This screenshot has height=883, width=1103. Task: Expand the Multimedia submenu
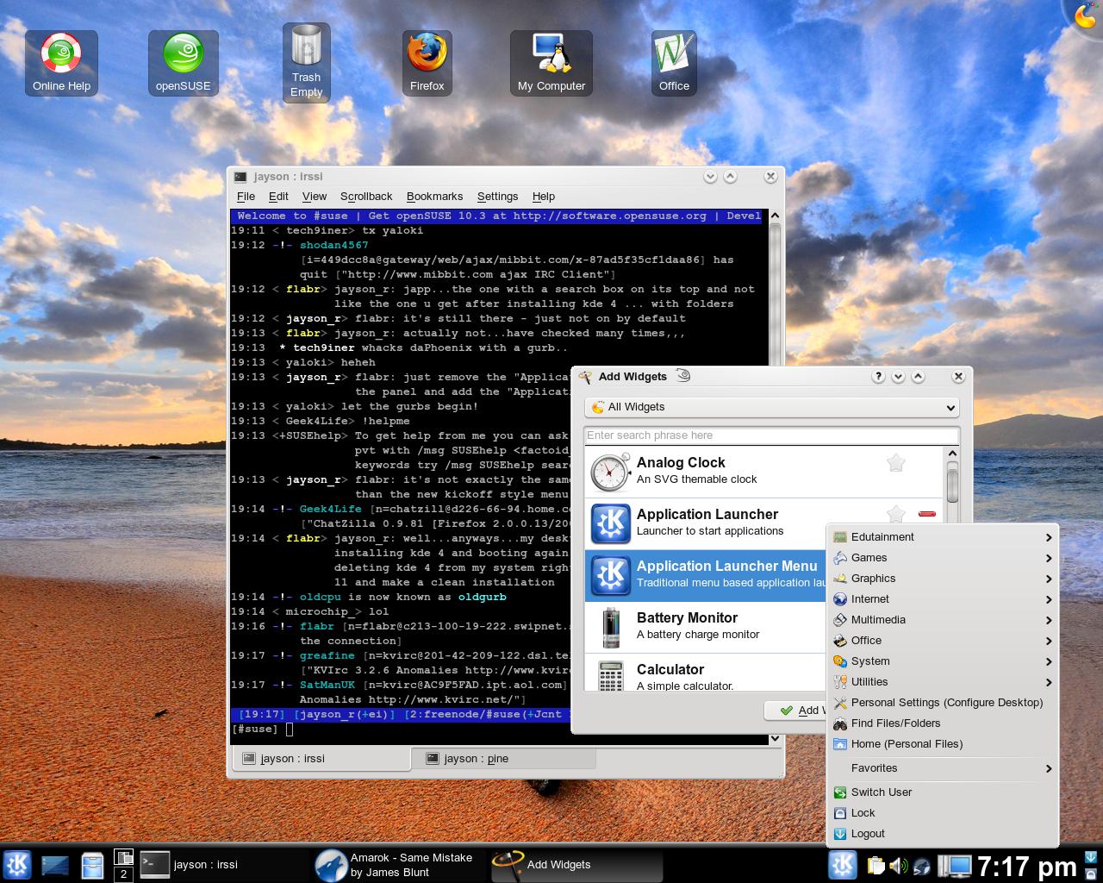pos(943,620)
